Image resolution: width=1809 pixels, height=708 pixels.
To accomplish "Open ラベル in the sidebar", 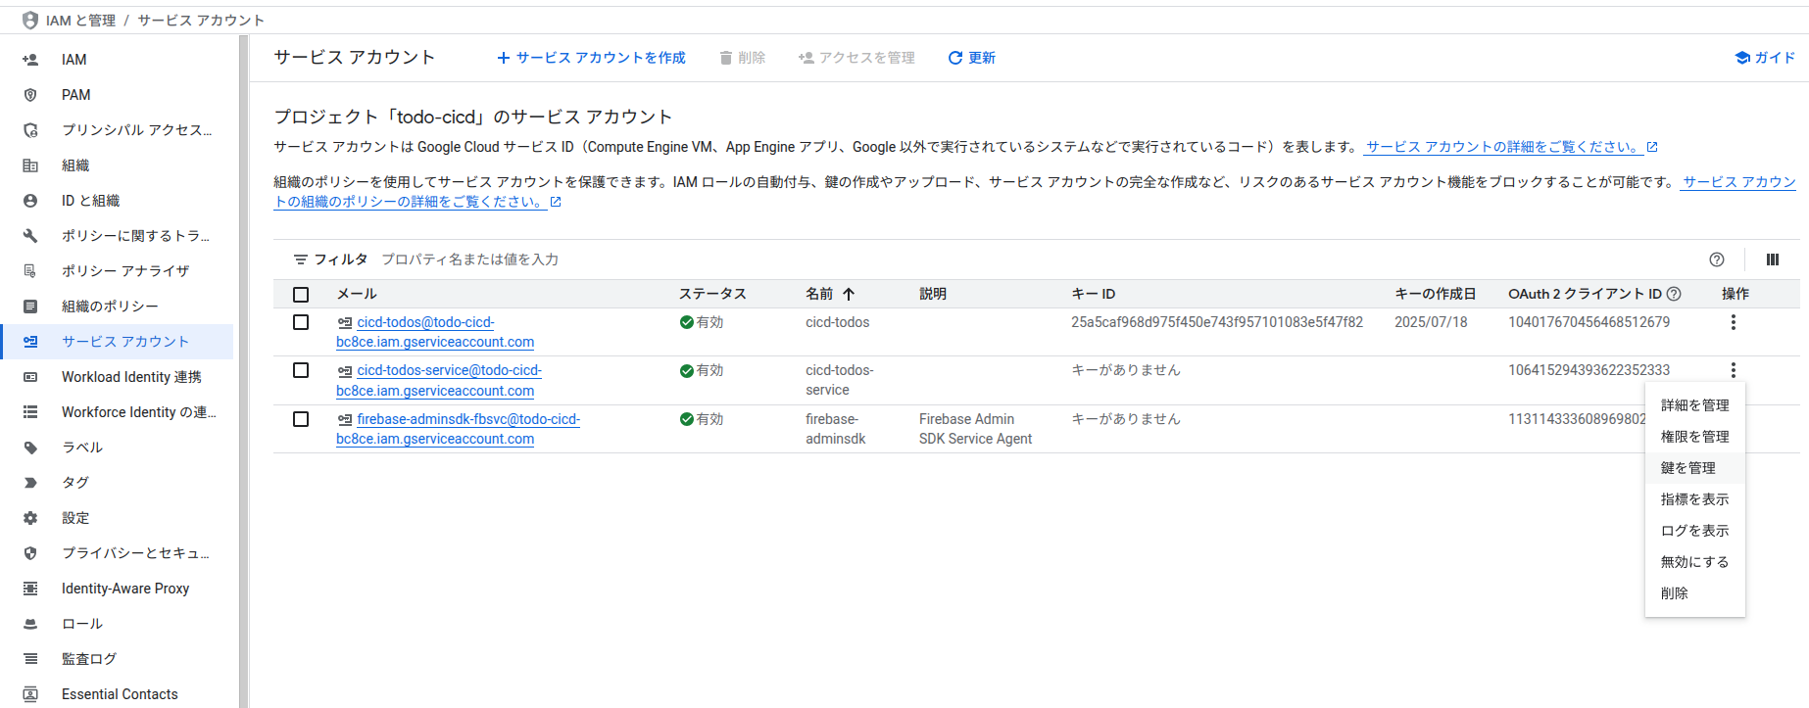I will [118, 448].
